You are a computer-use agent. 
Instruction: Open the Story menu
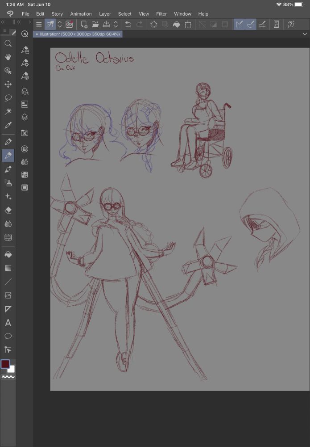[57, 14]
